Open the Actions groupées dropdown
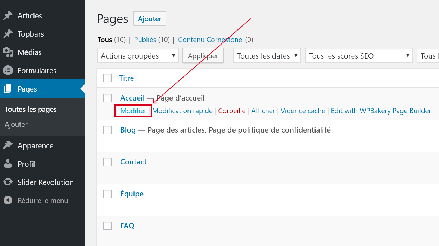This screenshot has height=246, width=439. coord(138,56)
